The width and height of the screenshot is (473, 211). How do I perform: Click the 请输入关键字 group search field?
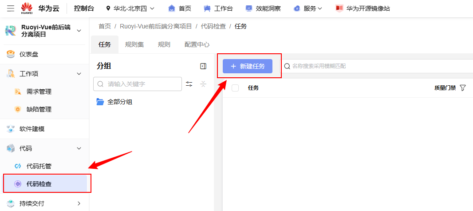coord(138,84)
